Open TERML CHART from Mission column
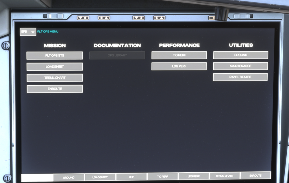 pyautogui.click(x=55, y=78)
